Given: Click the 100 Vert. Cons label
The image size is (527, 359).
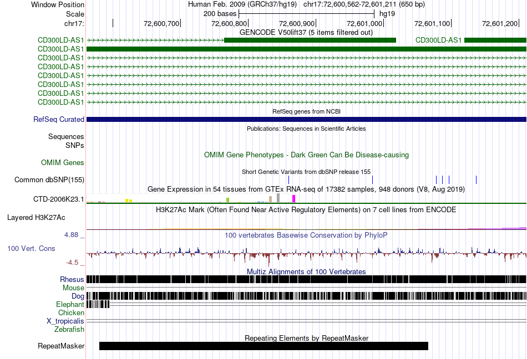Looking at the screenshot, I should click(x=31, y=249).
